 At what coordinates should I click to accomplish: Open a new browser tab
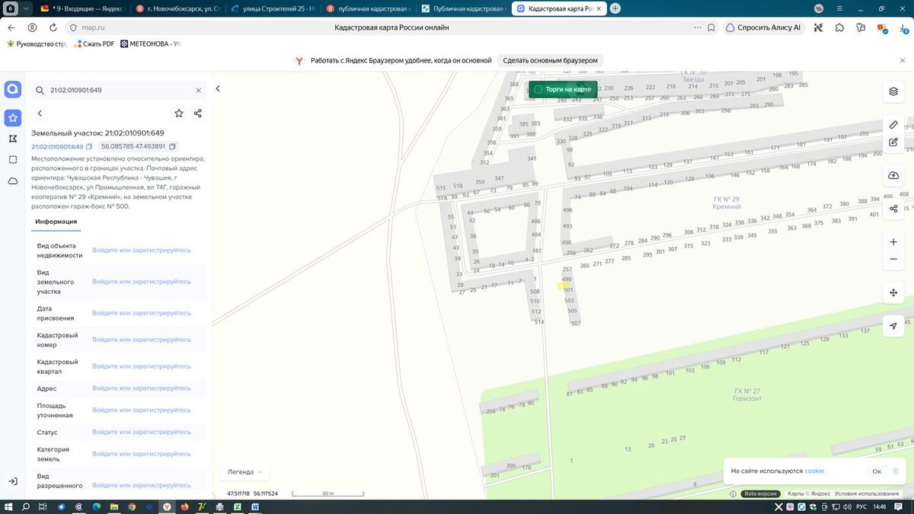[615, 8]
